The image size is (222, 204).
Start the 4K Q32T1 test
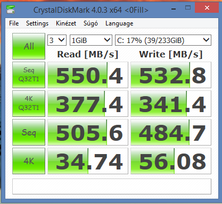click(29, 104)
